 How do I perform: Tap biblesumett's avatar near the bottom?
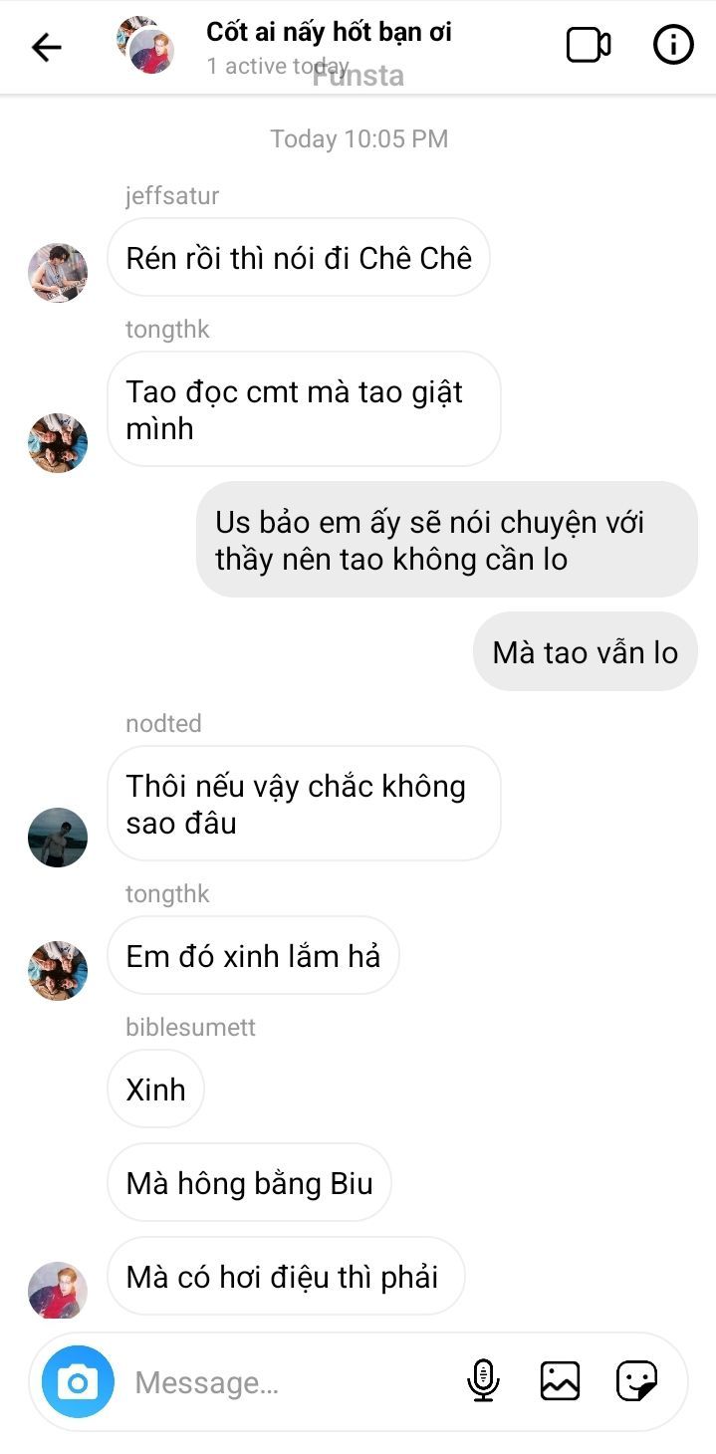58,1291
